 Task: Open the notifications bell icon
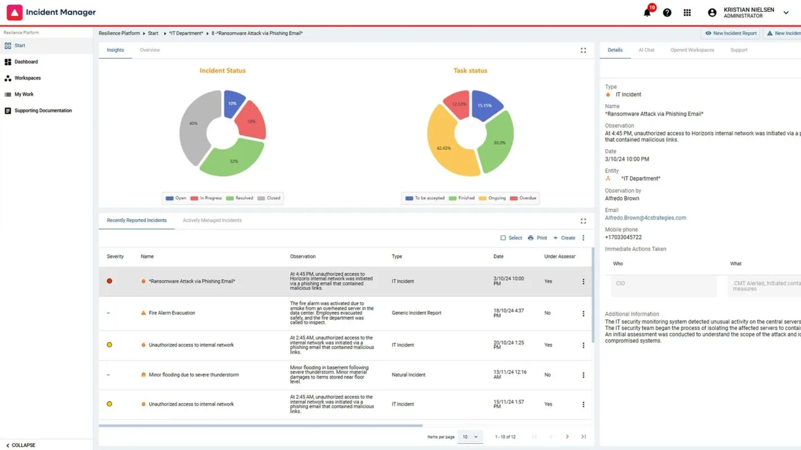(x=647, y=13)
